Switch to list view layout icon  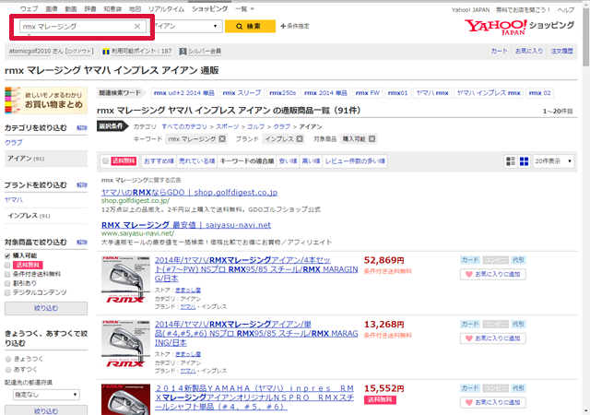click(x=511, y=161)
